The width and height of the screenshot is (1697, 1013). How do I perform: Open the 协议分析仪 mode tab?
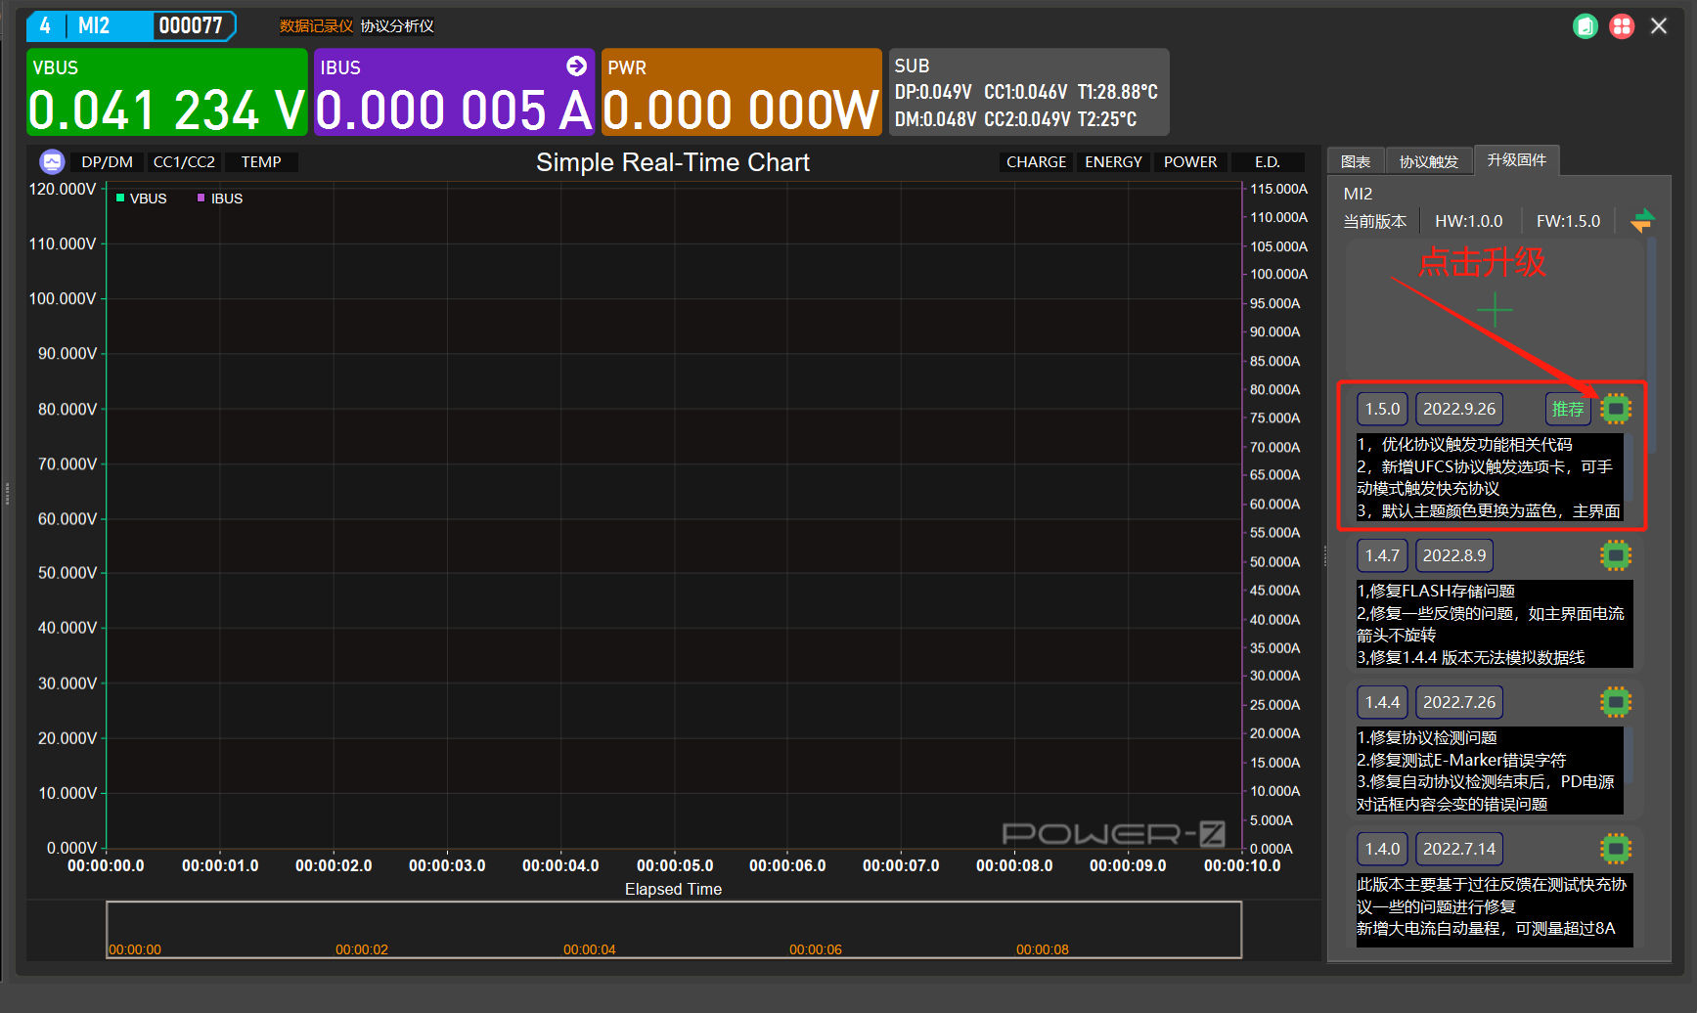point(397,26)
